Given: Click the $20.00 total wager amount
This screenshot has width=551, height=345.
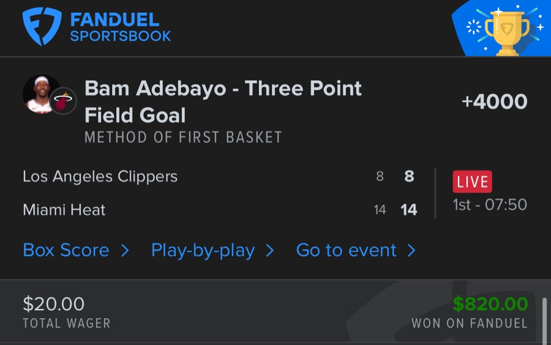Looking at the screenshot, I should tap(53, 303).
